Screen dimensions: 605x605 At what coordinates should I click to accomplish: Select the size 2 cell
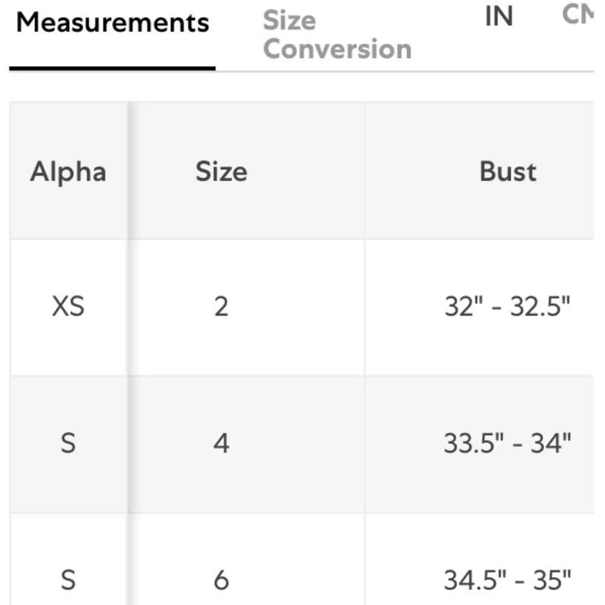[x=221, y=307]
